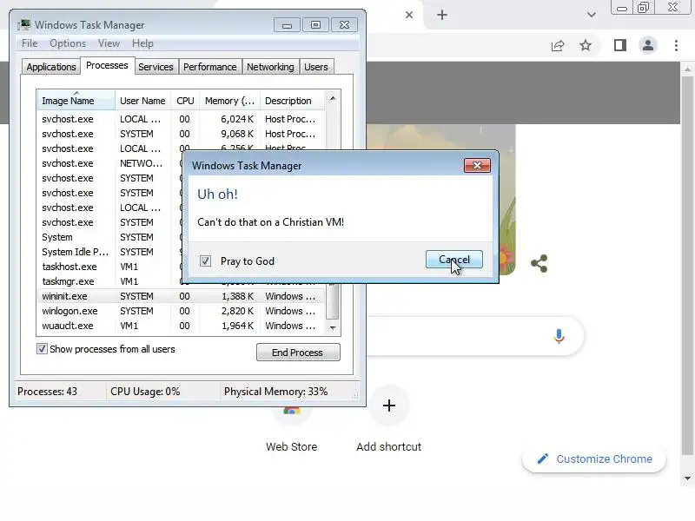Image resolution: width=695 pixels, height=521 pixels.
Task: Open the View menu
Action: [x=109, y=43]
